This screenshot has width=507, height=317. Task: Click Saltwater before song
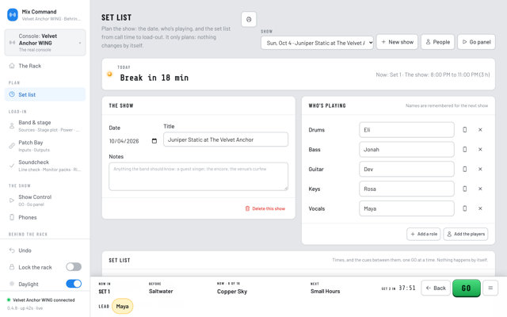[161, 292]
